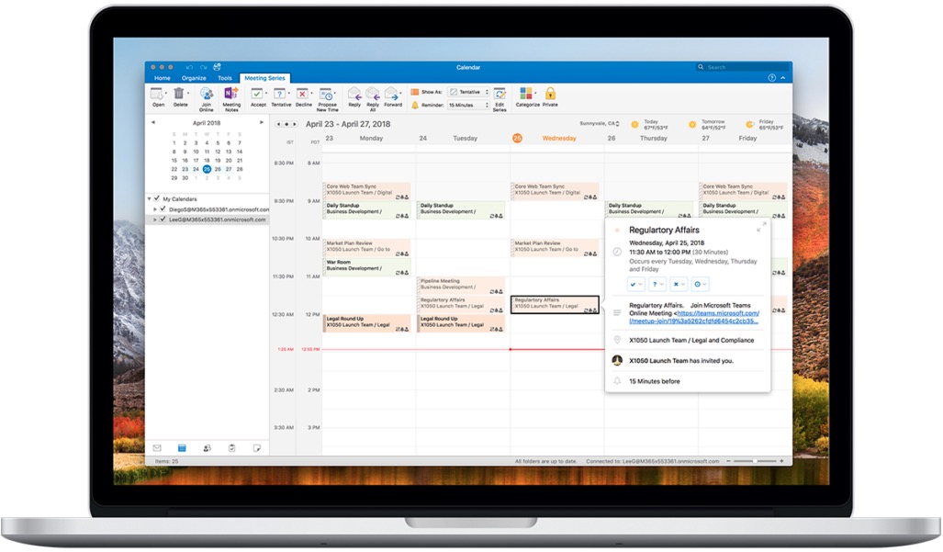Switch to Mail view in the bottom navigation
Screen dimensions: 943x552
pyautogui.click(x=157, y=447)
